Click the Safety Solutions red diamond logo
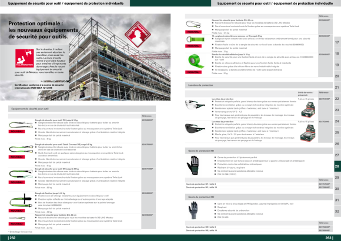Image resolution: width=341 pixels, height=241 pixels. (x=138, y=34)
